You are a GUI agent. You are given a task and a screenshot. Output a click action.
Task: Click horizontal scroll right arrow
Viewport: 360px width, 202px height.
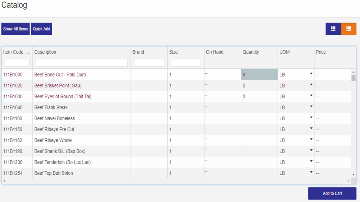coord(348,181)
